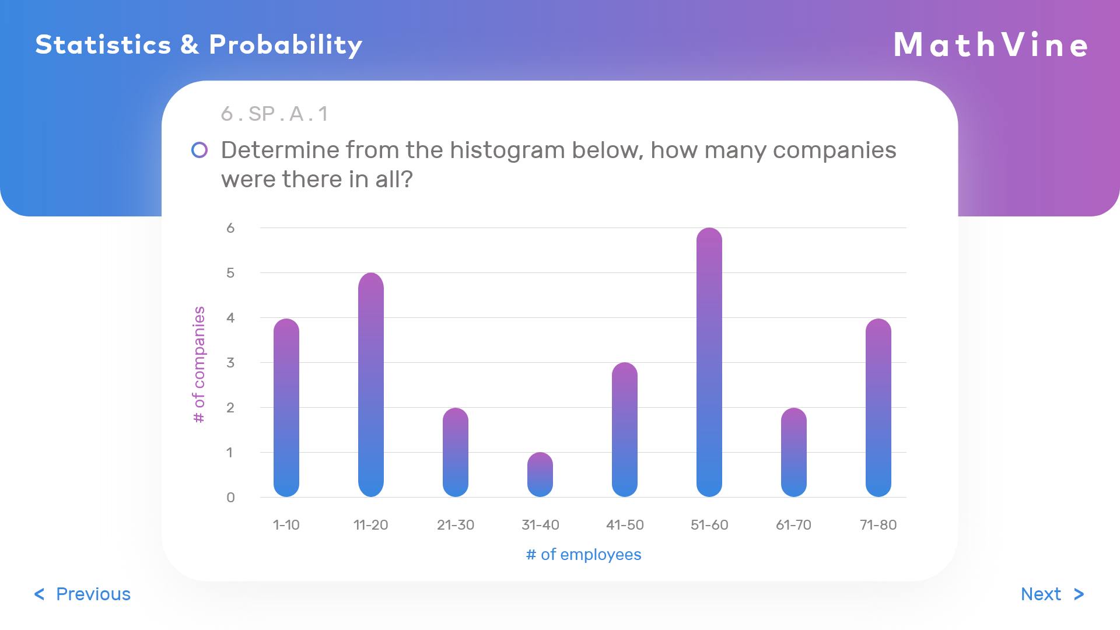Viewport: 1120px width, 630px height.
Task: Click the 21-30 histogram bar
Action: pyautogui.click(x=456, y=453)
